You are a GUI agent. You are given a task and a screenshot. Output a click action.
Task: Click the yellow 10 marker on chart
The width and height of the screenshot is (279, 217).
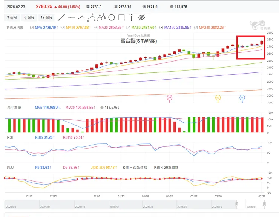click(218, 98)
